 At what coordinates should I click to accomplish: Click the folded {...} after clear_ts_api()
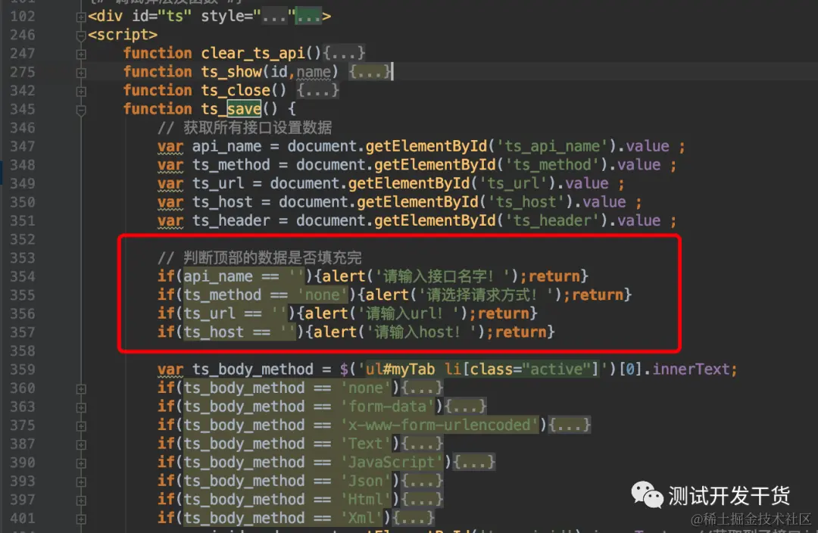tap(344, 53)
